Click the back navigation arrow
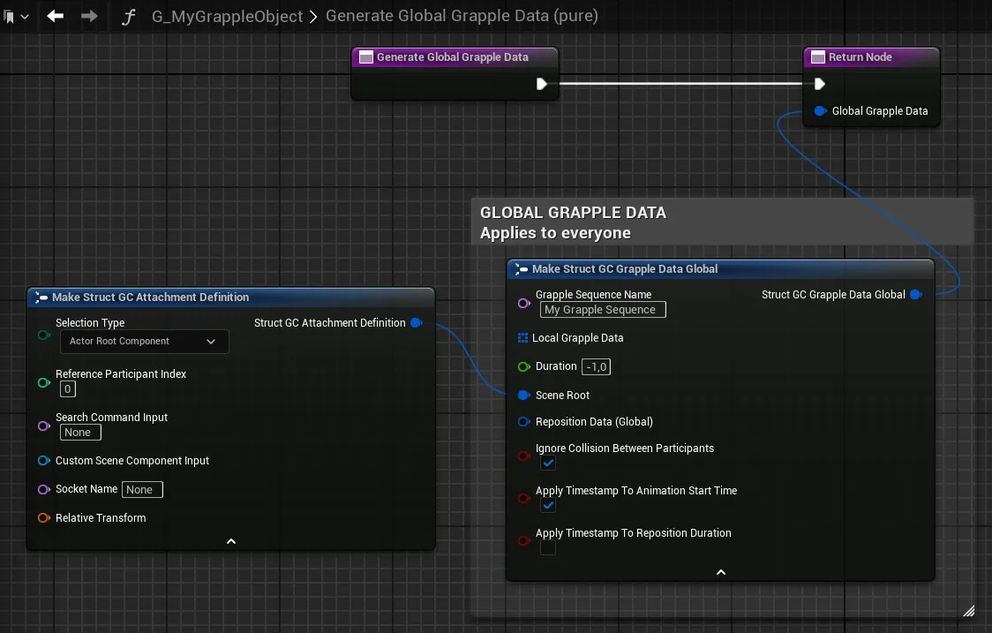The height and width of the screenshot is (633, 992). click(55, 16)
